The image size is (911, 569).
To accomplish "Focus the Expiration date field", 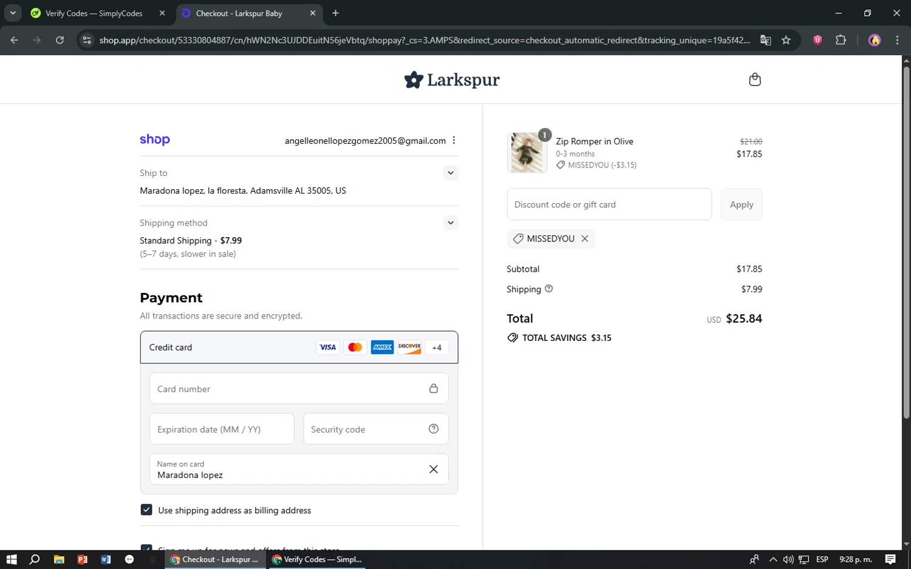I will coord(222,429).
